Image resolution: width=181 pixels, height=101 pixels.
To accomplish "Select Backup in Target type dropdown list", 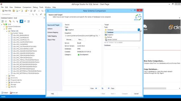I will 122,37.
